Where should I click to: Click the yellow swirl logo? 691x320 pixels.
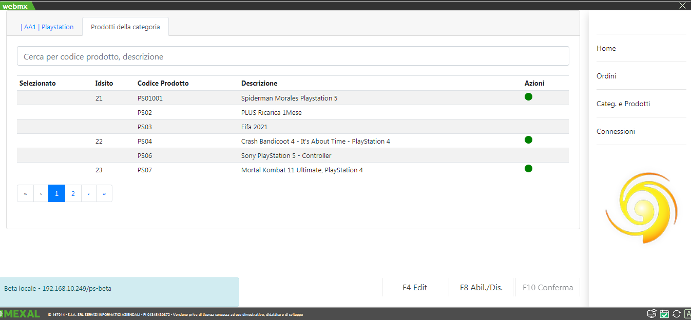coord(641,208)
